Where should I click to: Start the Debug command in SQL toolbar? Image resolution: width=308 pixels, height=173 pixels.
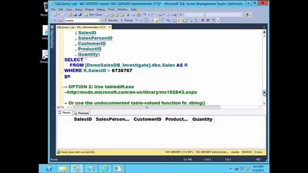126,20
